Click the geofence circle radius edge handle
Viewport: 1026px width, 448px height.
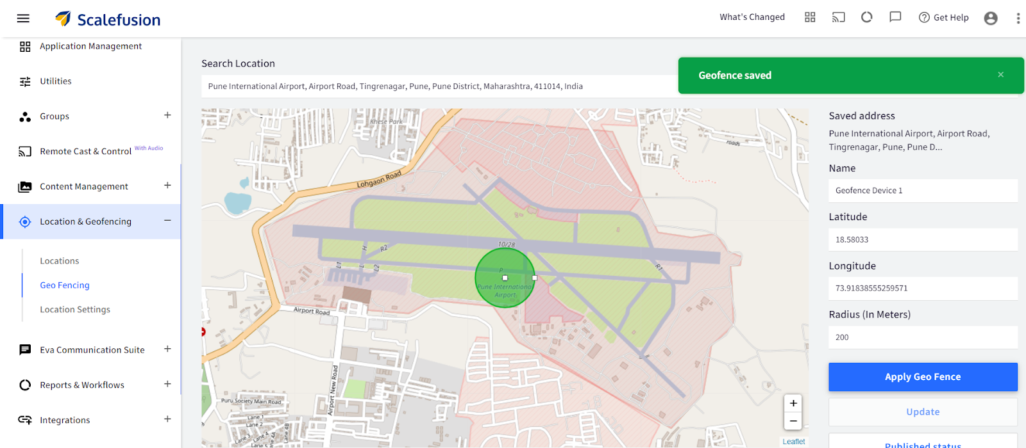[535, 278]
